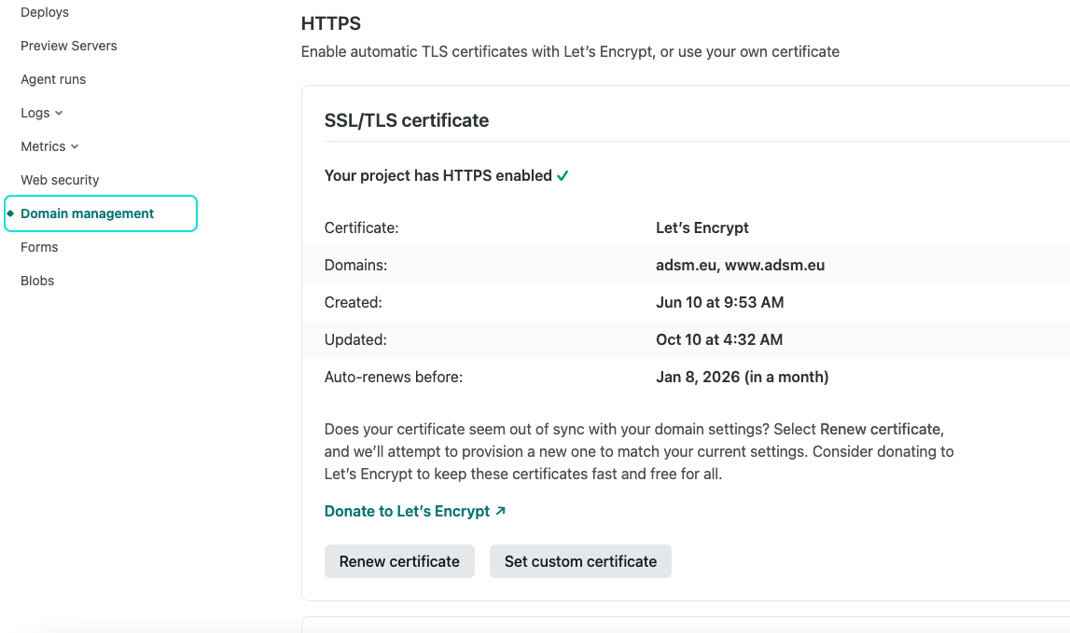Open Agent runs page
Viewport: 1070px width, 633px height.
pyautogui.click(x=53, y=79)
